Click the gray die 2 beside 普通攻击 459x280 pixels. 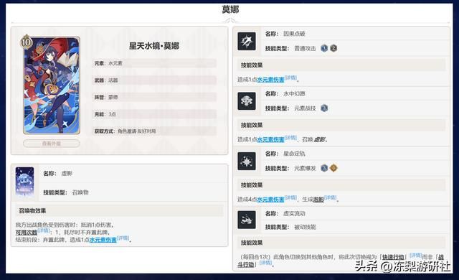tap(333, 48)
